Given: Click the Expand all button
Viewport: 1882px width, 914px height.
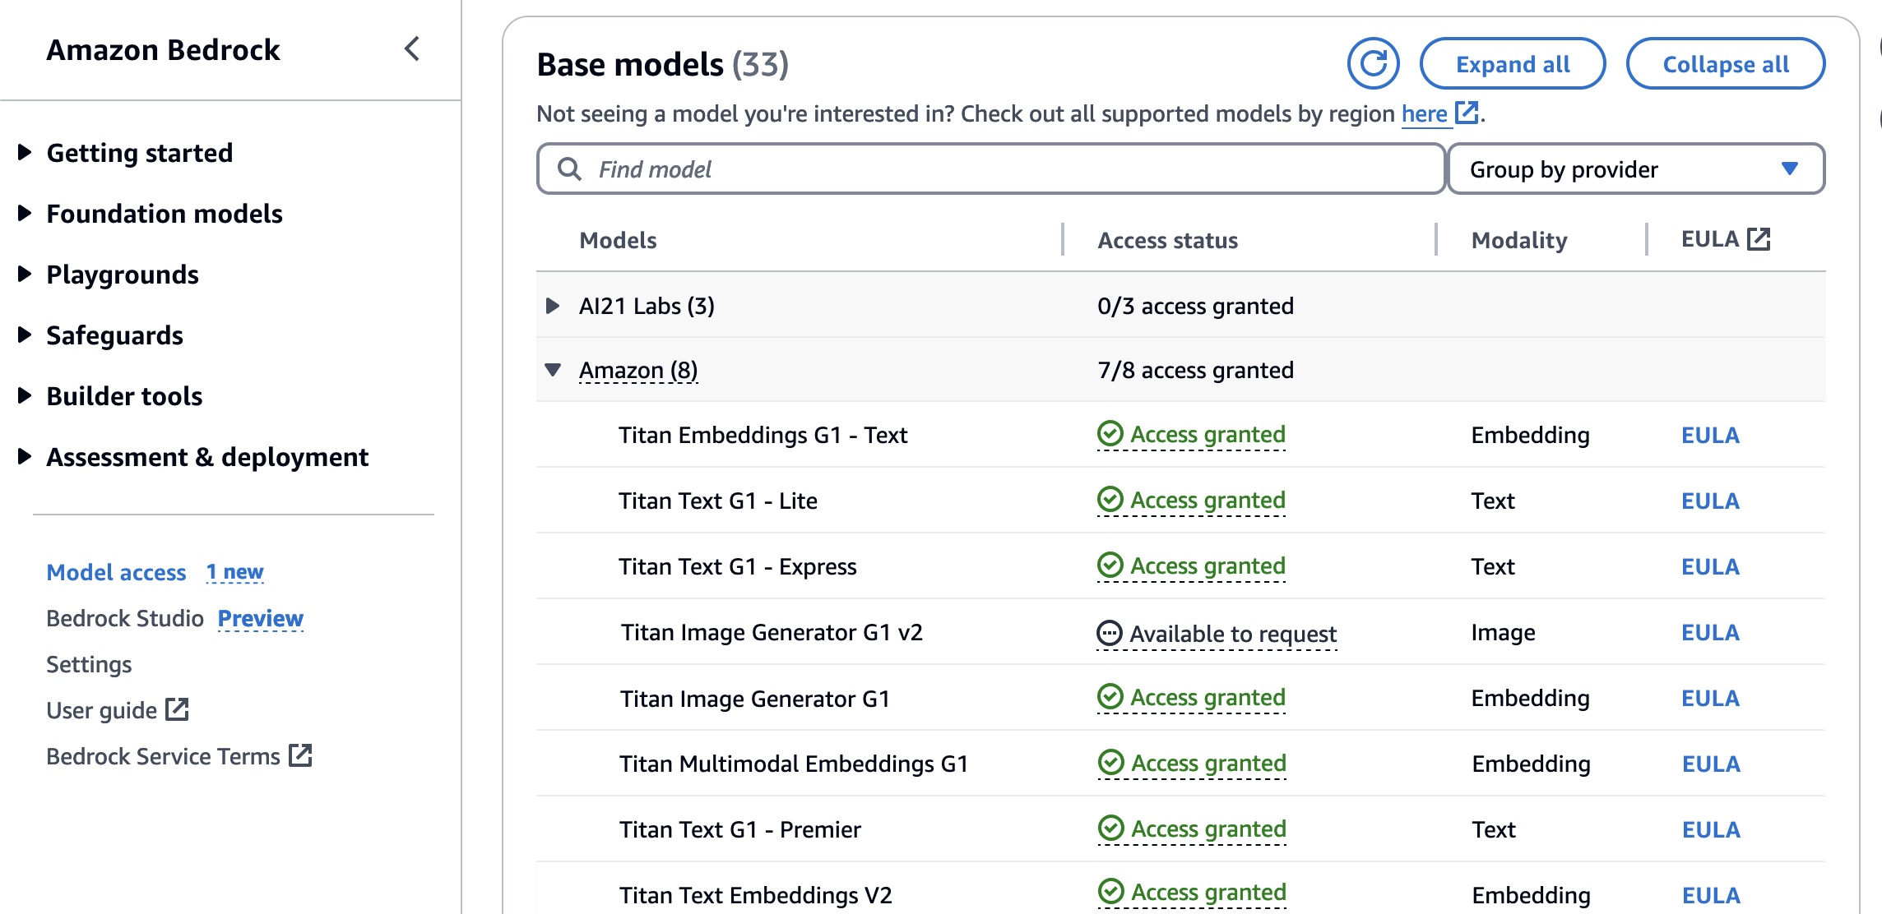Looking at the screenshot, I should point(1512,64).
